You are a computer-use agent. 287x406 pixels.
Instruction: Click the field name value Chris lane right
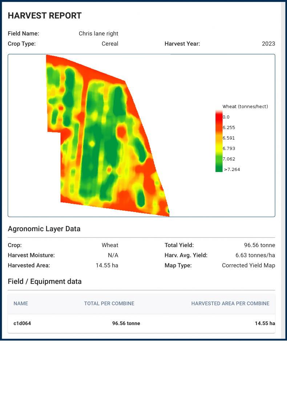point(98,34)
